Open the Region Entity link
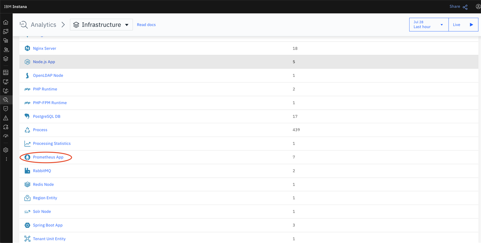The image size is (481, 243). 45,198
